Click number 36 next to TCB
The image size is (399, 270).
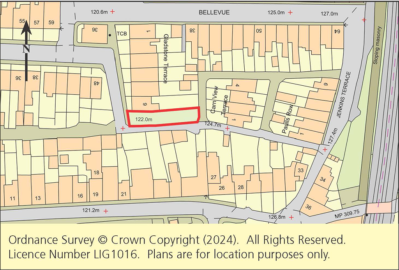click(95, 30)
